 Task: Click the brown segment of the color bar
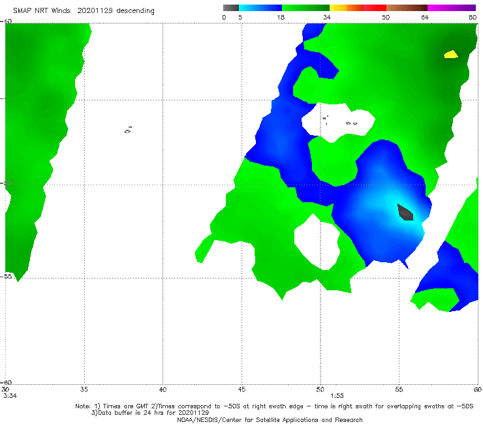point(407,8)
